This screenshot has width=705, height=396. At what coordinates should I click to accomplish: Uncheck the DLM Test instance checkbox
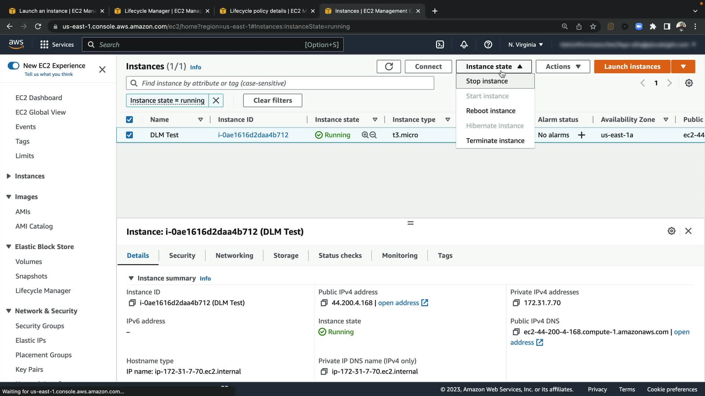tap(129, 135)
